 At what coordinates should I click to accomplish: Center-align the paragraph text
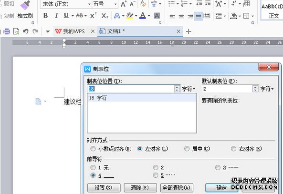(x=181, y=16)
